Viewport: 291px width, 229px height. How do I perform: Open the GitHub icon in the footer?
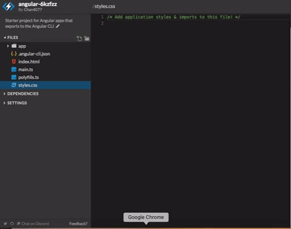12,224
